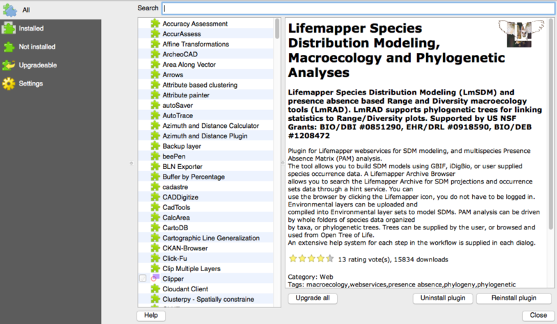Screen dimensions: 557x324
Task: Click the Attribute painter plugin icon
Action: point(155,95)
